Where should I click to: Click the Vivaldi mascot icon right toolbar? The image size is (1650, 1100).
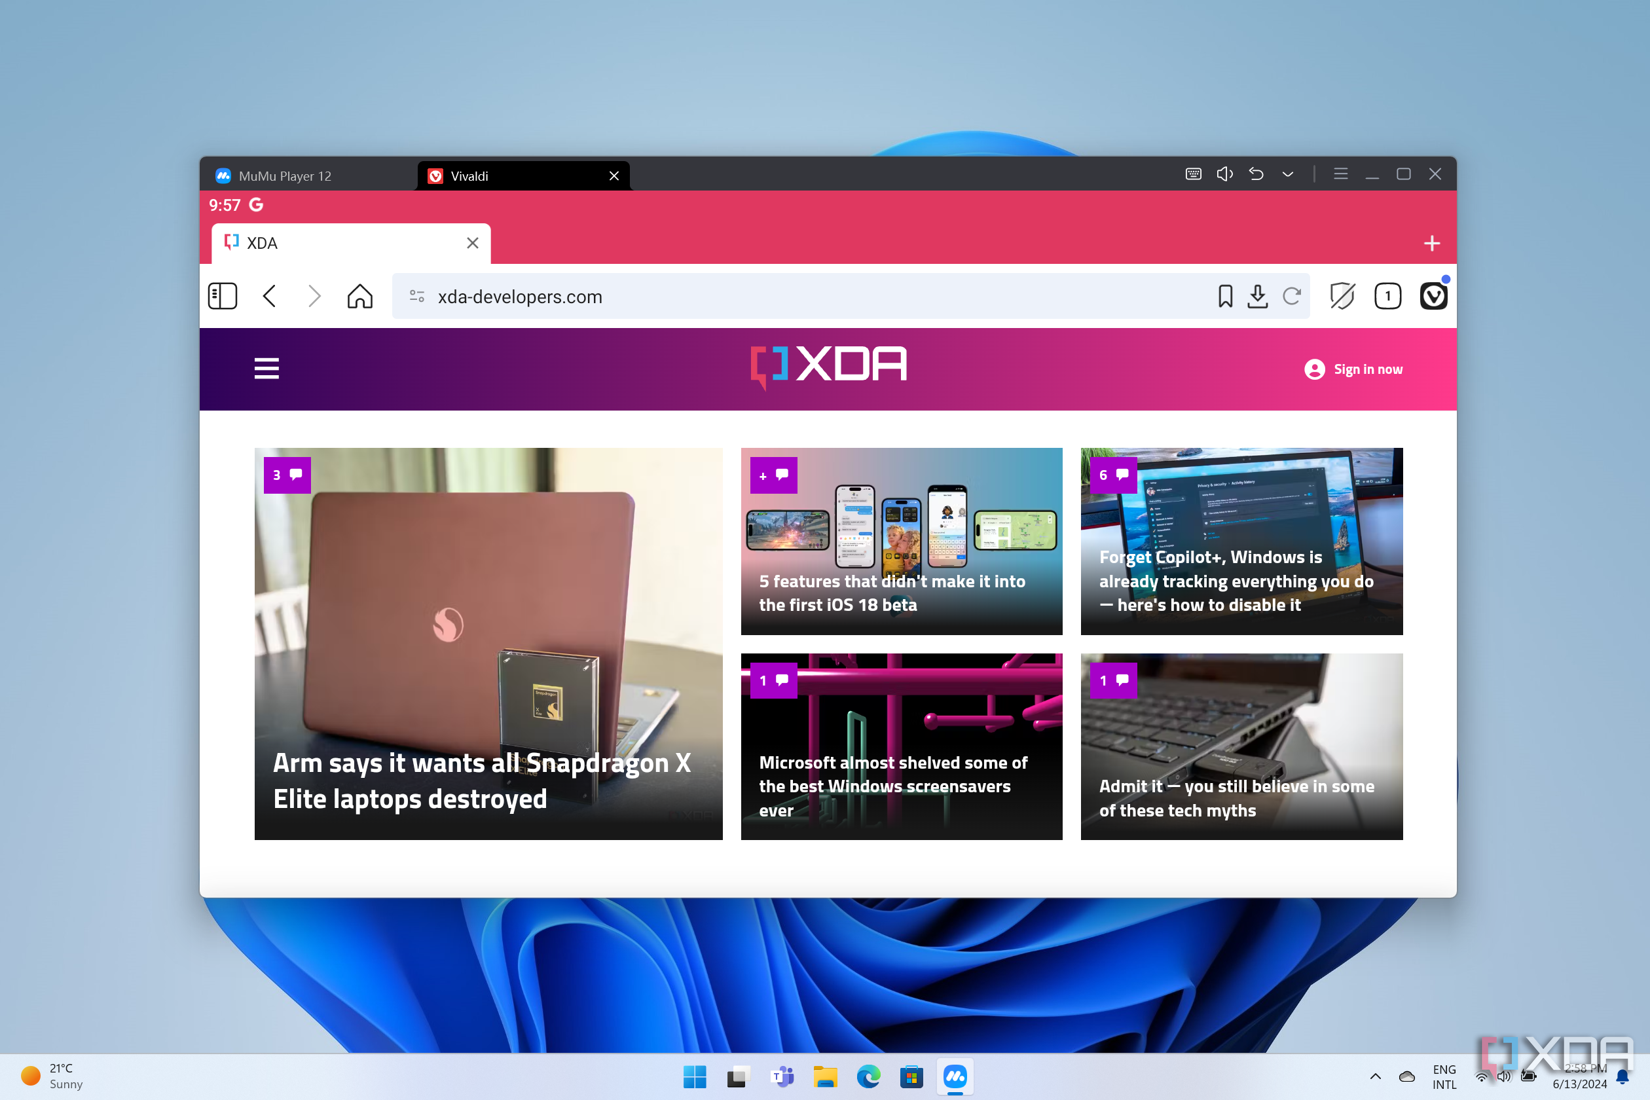click(1433, 295)
